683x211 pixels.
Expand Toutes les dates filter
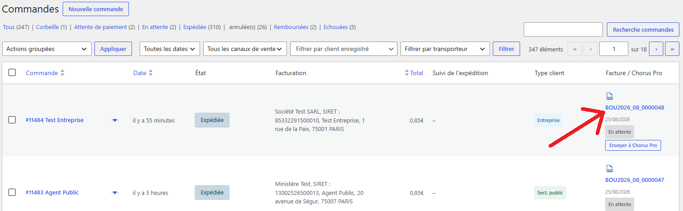point(170,49)
